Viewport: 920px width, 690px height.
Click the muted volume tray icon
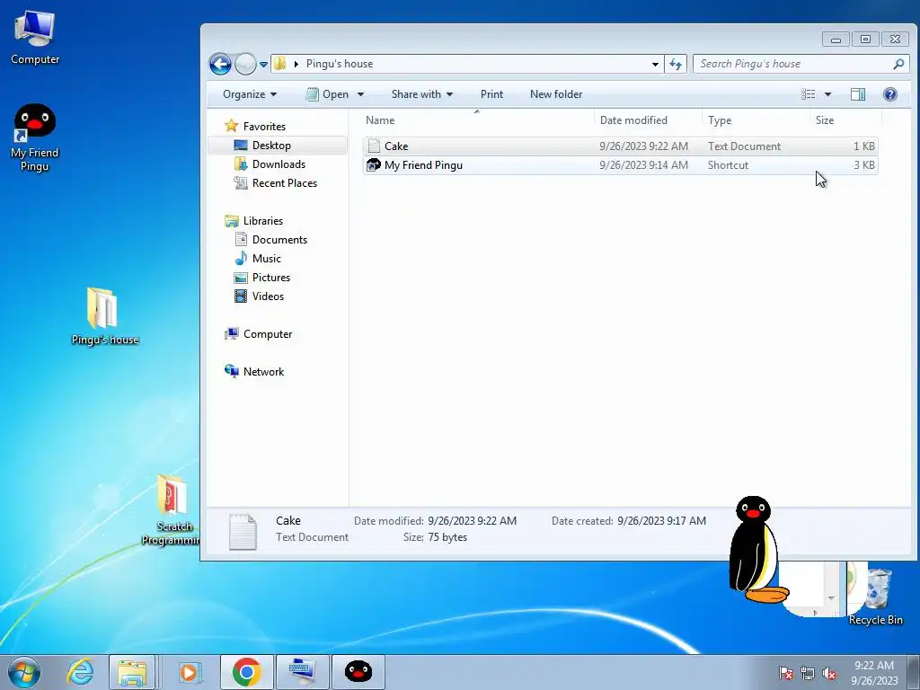point(829,674)
